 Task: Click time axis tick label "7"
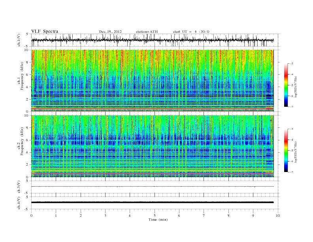tap(204, 216)
